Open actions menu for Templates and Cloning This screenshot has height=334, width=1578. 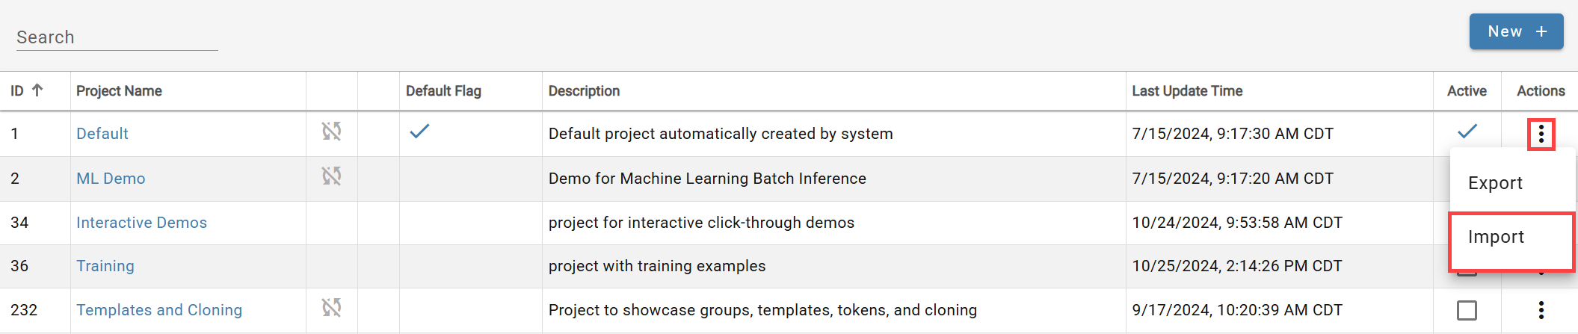pos(1541,310)
